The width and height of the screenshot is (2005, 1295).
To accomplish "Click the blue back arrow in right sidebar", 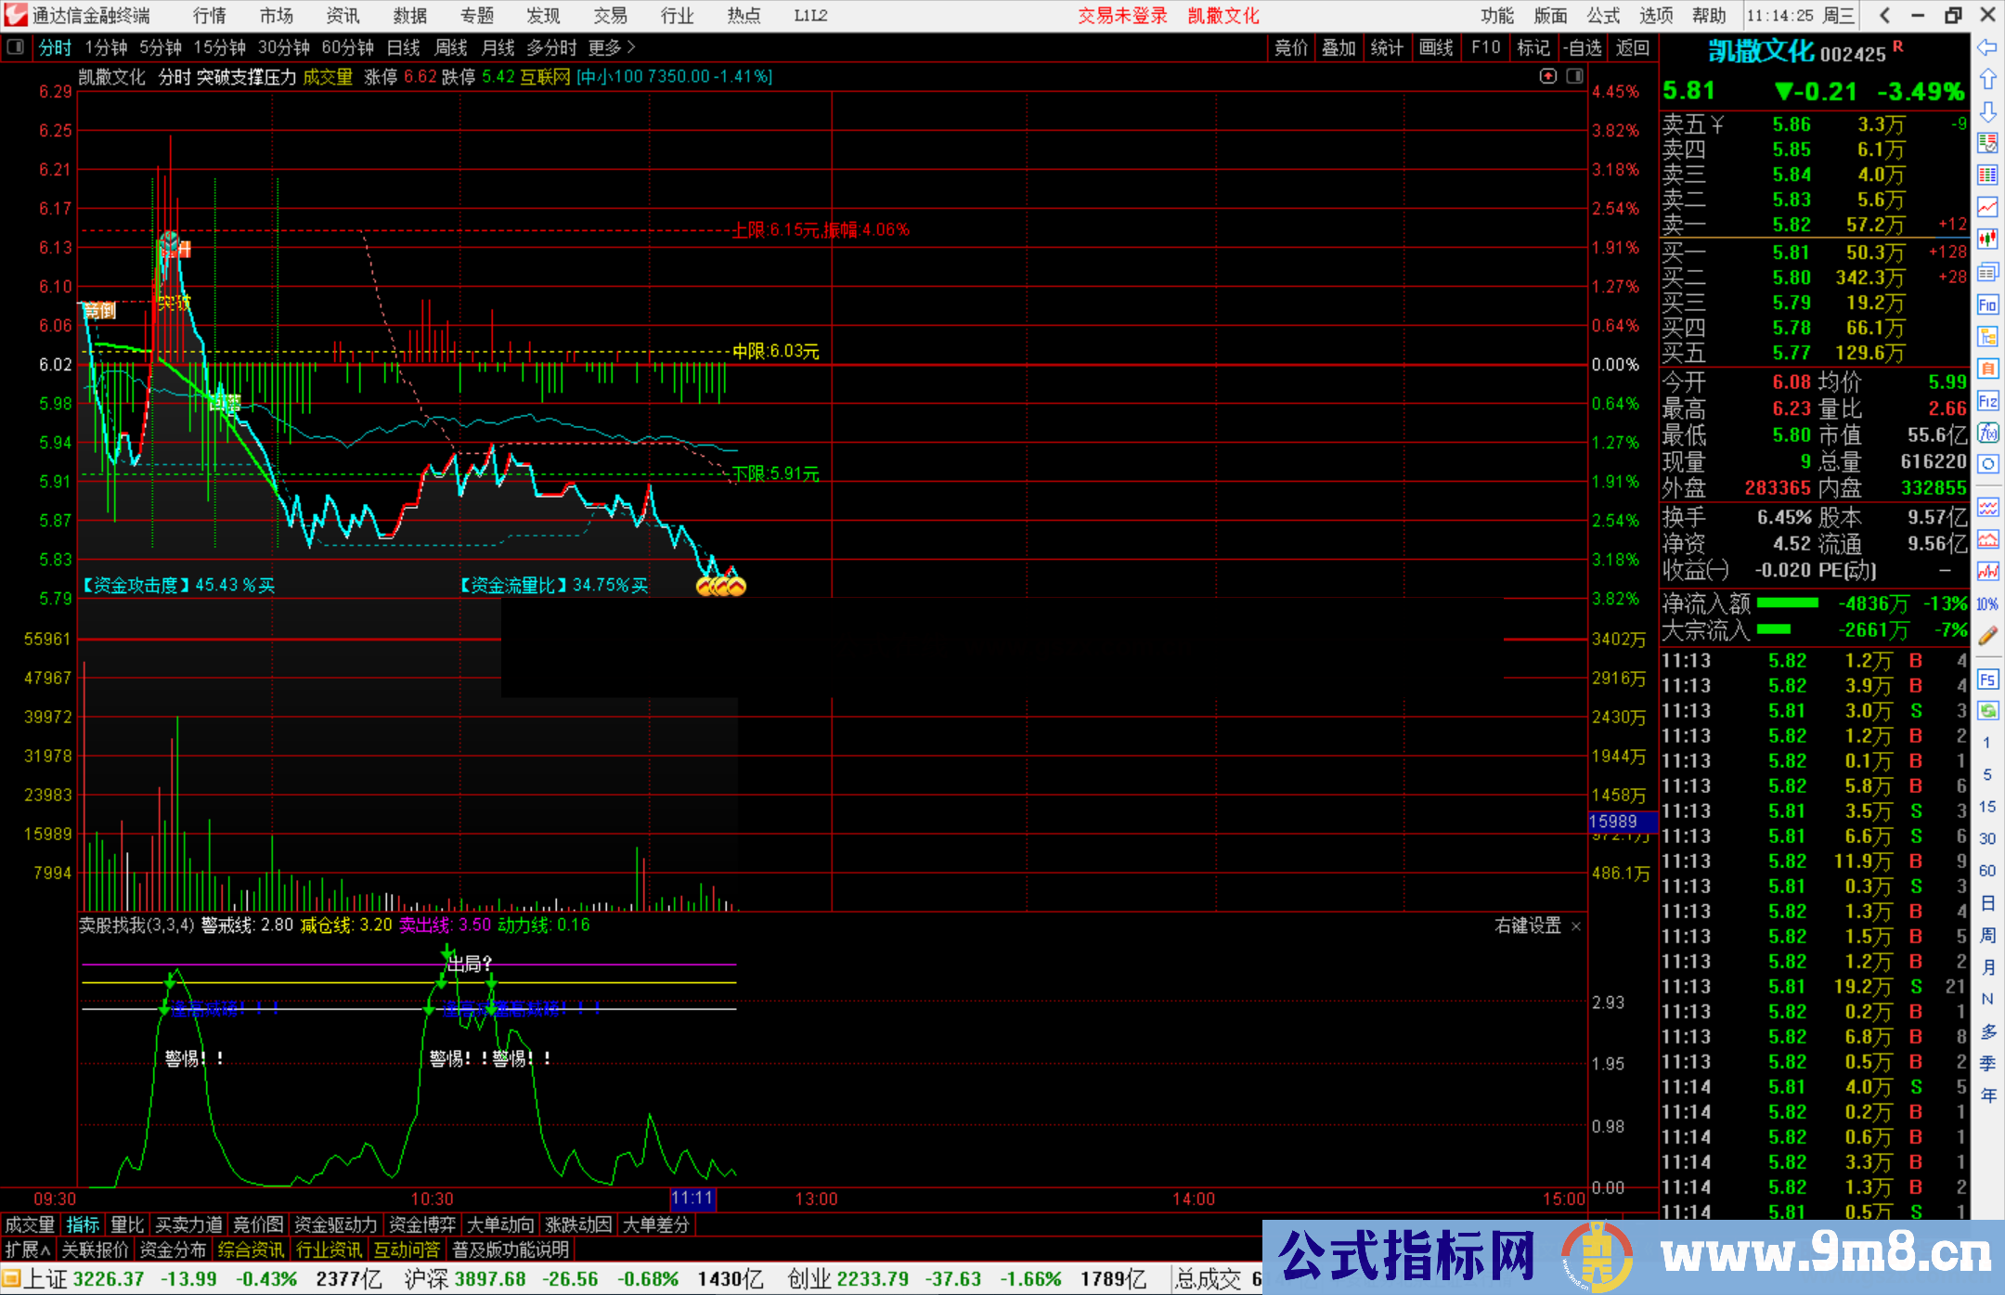I will tap(1987, 46).
